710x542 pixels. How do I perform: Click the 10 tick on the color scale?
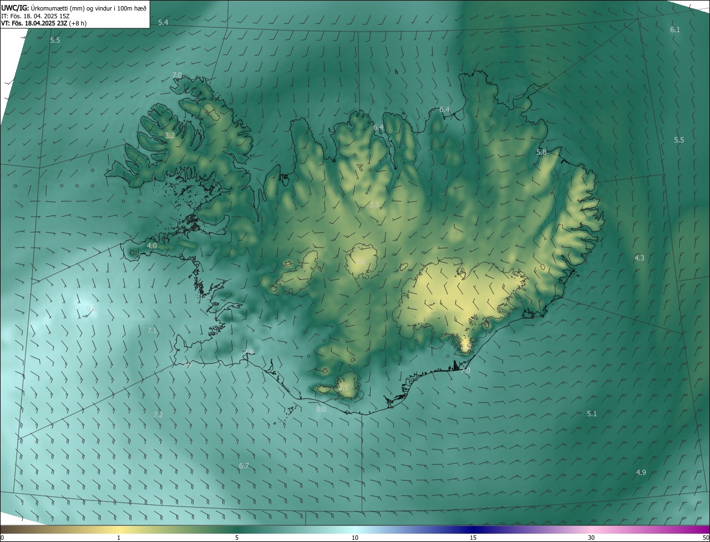click(355, 538)
